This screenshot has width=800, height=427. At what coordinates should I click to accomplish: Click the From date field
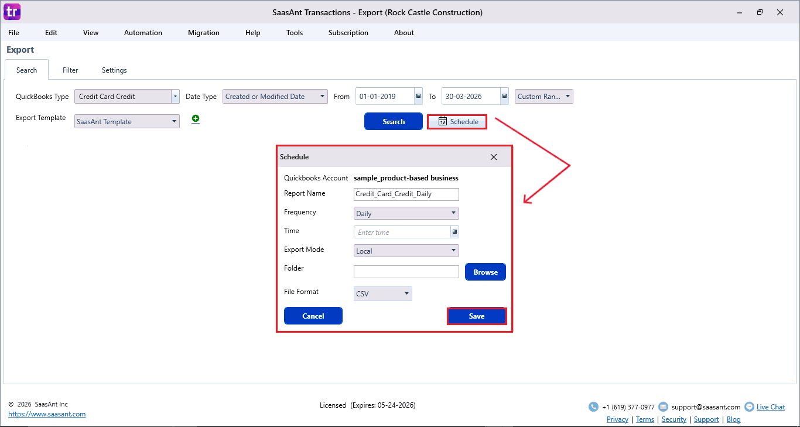point(385,96)
